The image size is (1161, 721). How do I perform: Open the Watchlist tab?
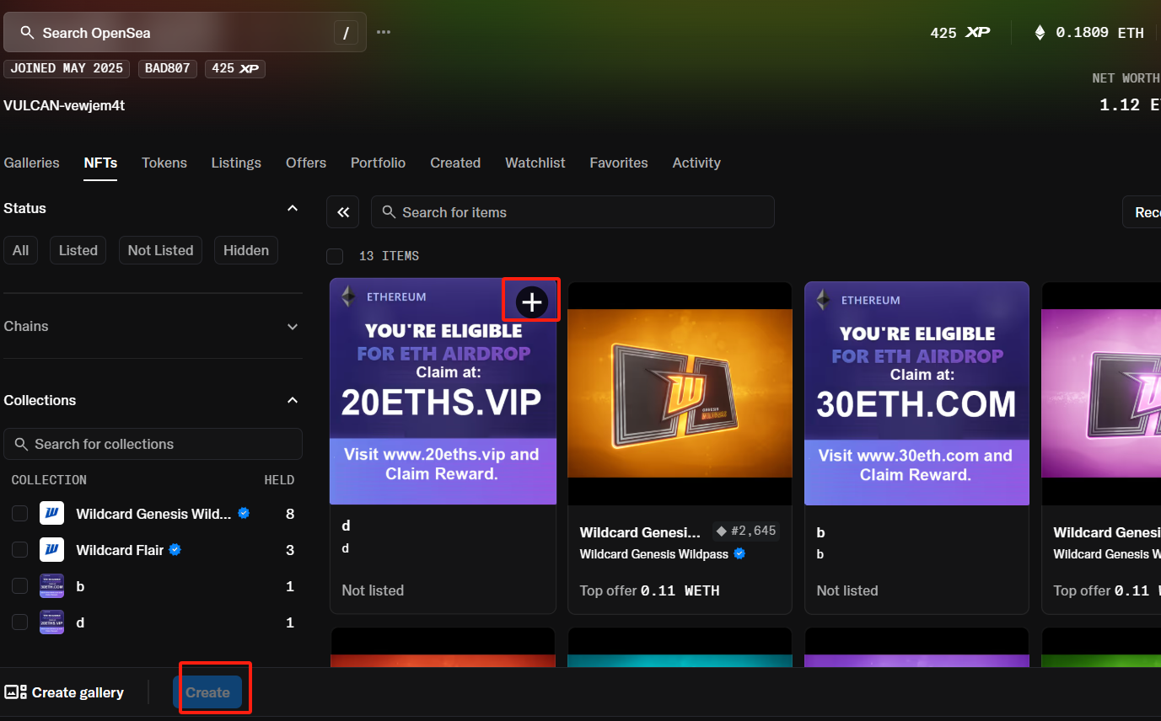pos(535,163)
